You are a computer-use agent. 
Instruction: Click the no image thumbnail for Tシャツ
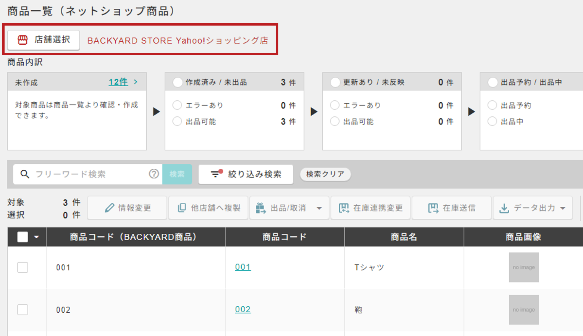click(x=524, y=267)
